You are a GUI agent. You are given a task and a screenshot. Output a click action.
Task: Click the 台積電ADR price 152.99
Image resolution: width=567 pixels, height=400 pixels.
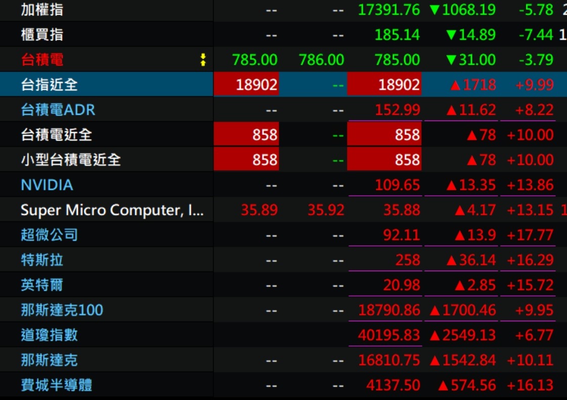[397, 110]
